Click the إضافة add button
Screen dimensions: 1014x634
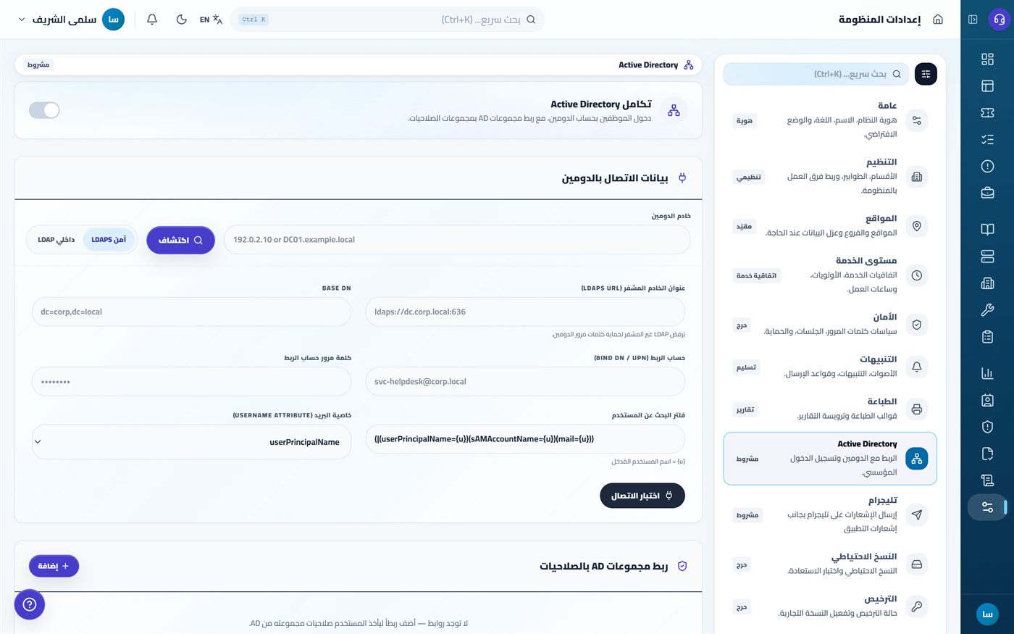54,566
